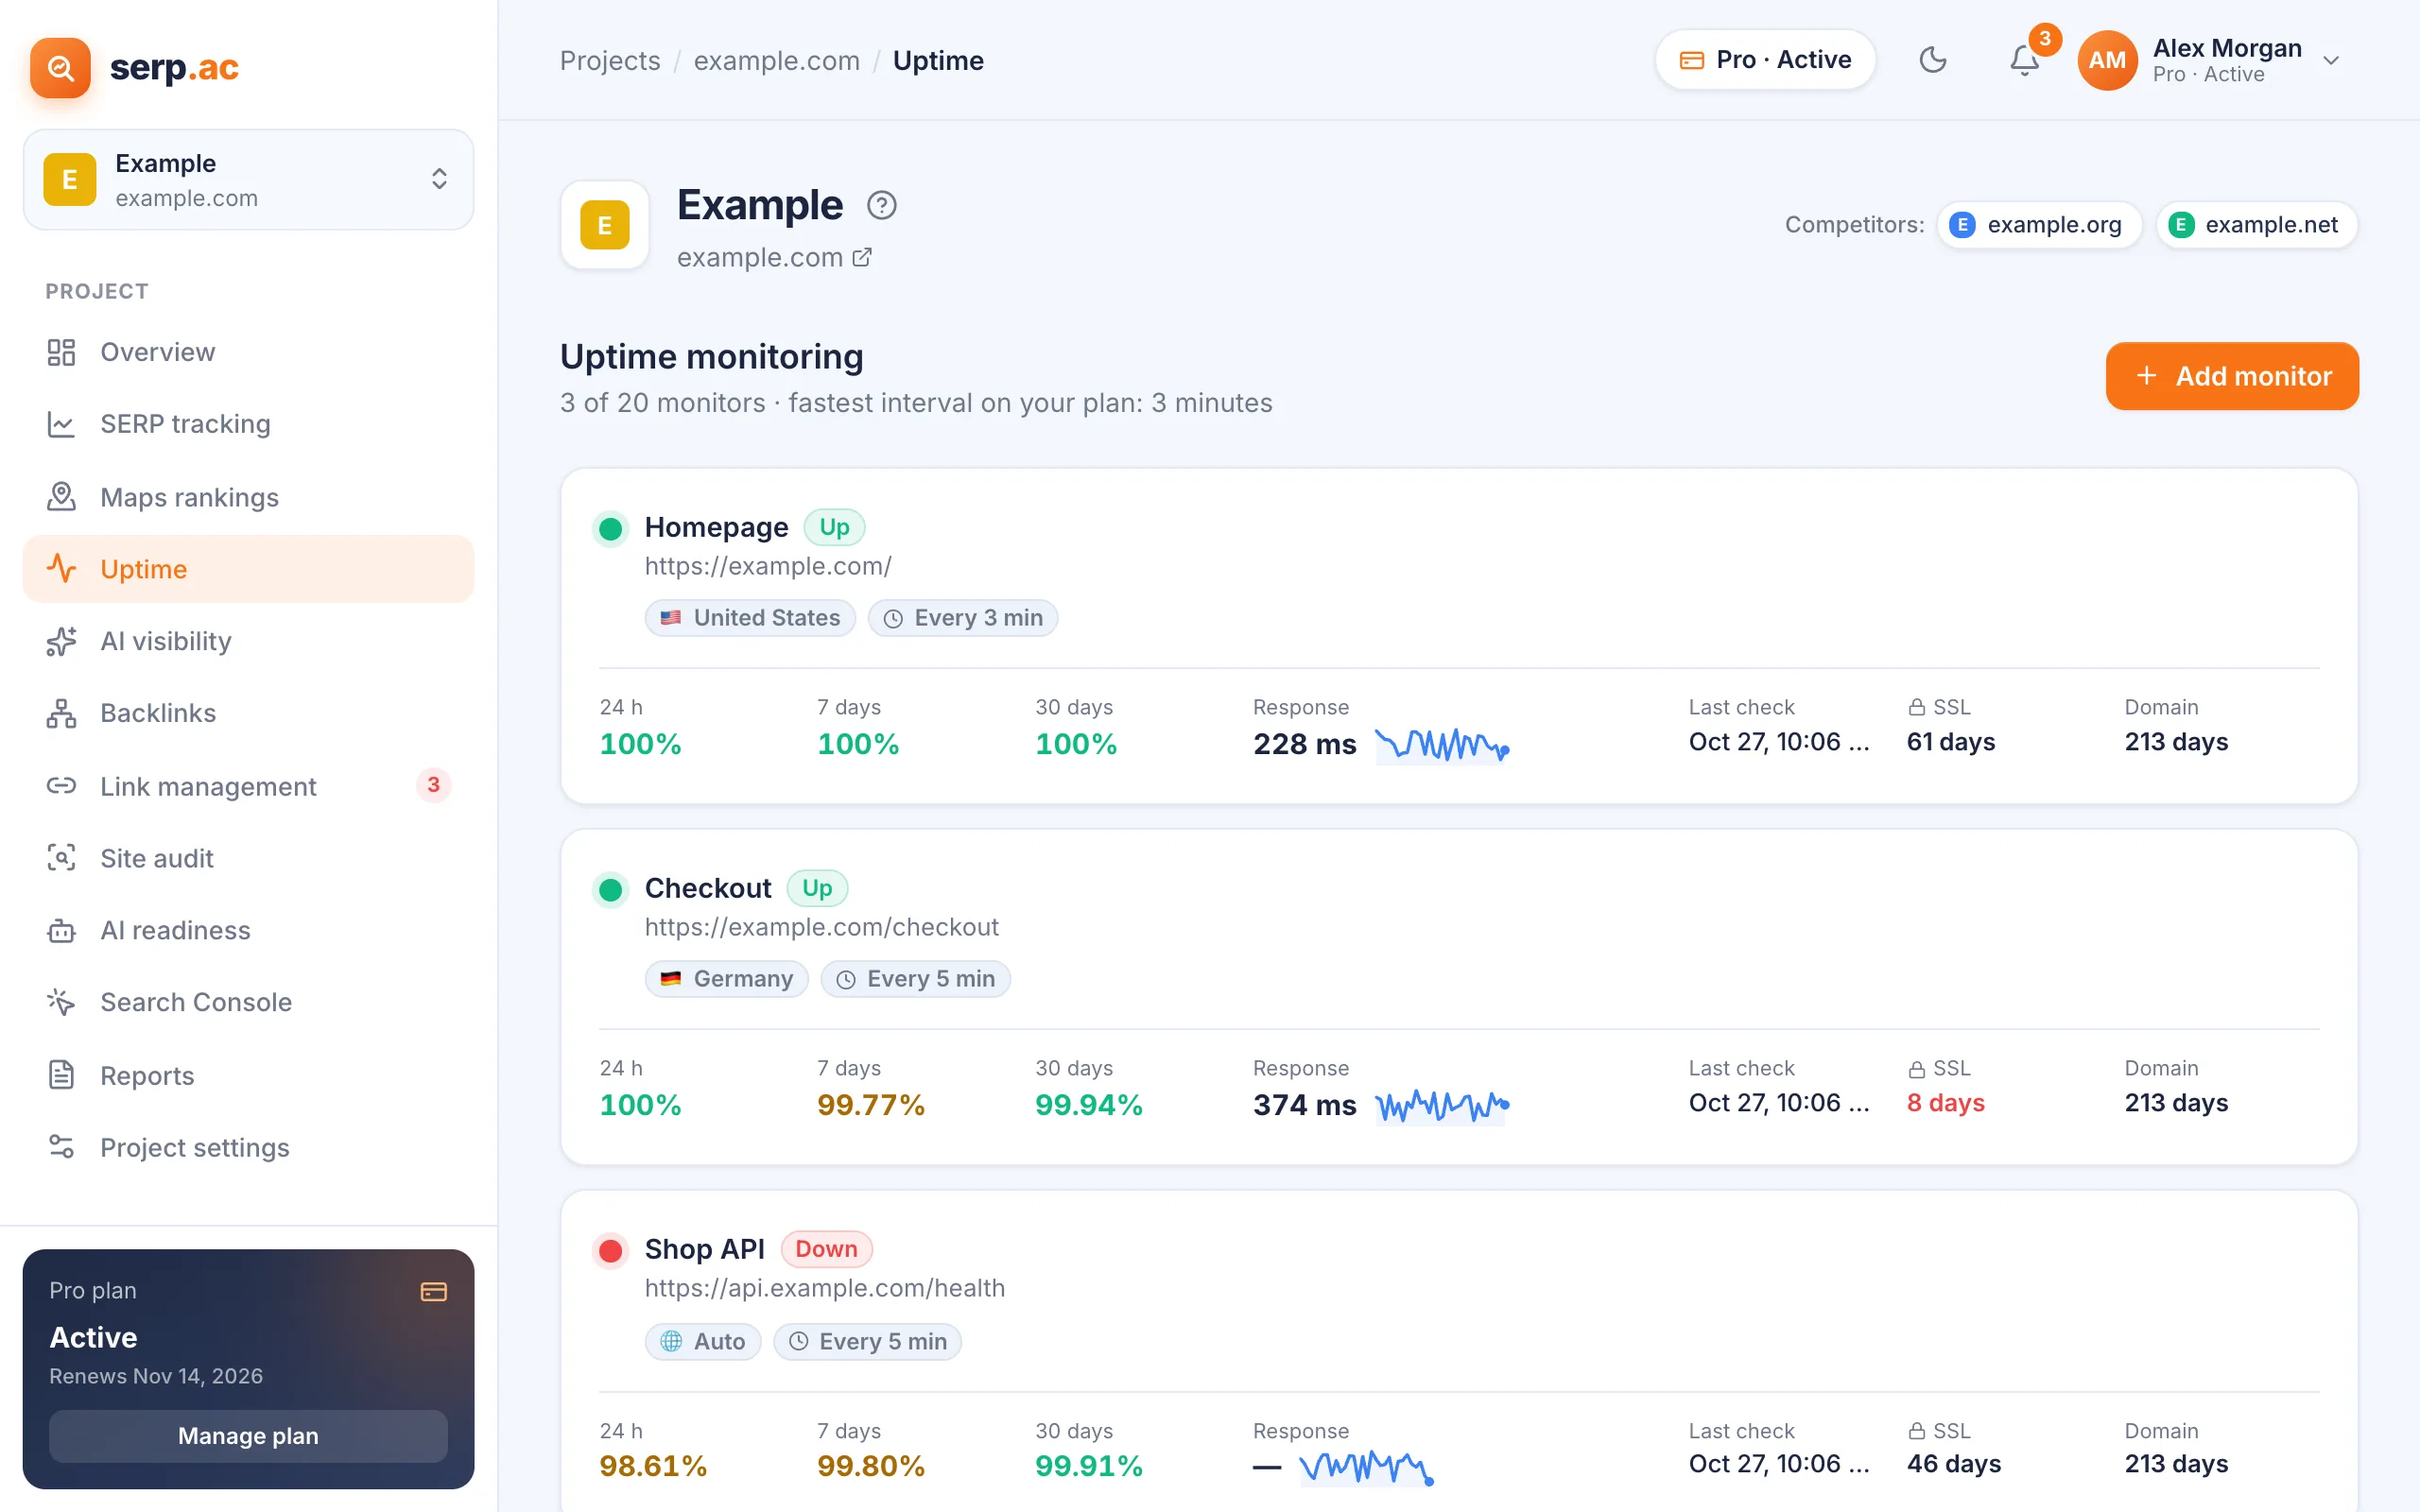Click the help question mark beside Example
This screenshot has height=1512, width=2420.
click(x=881, y=205)
